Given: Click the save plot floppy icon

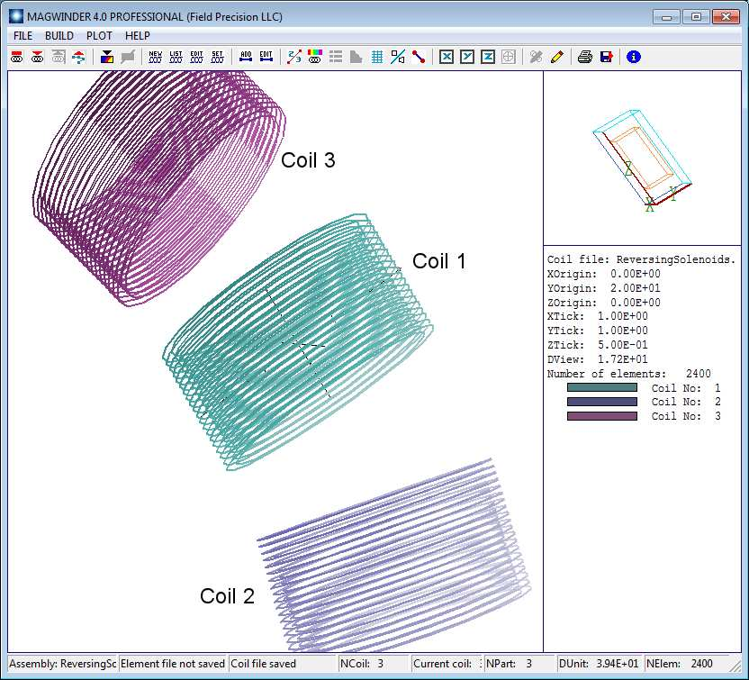Looking at the screenshot, I should [606, 57].
